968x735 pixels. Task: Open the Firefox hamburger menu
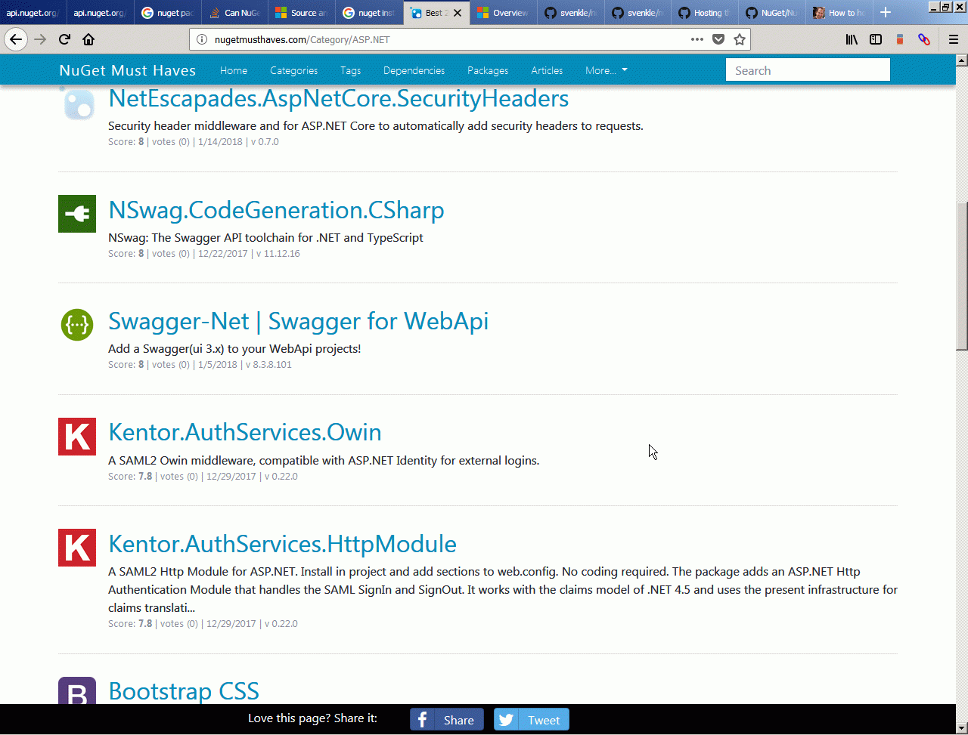tap(954, 39)
